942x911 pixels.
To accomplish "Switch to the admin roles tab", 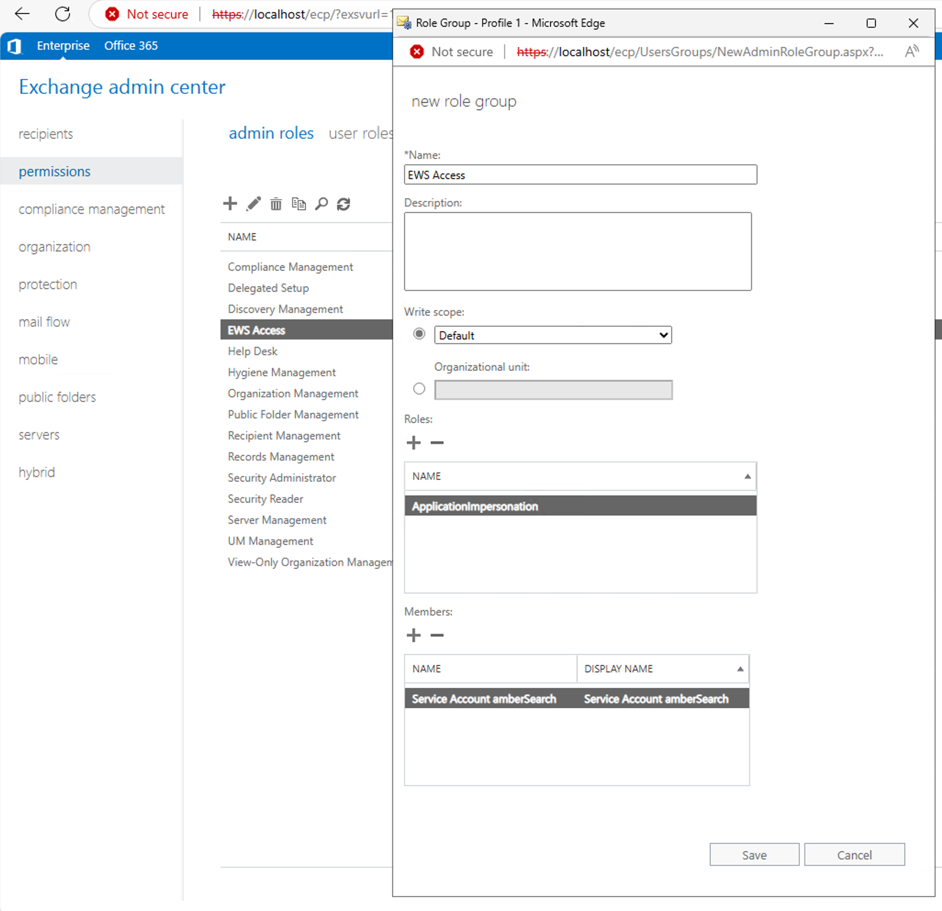I will [x=271, y=133].
